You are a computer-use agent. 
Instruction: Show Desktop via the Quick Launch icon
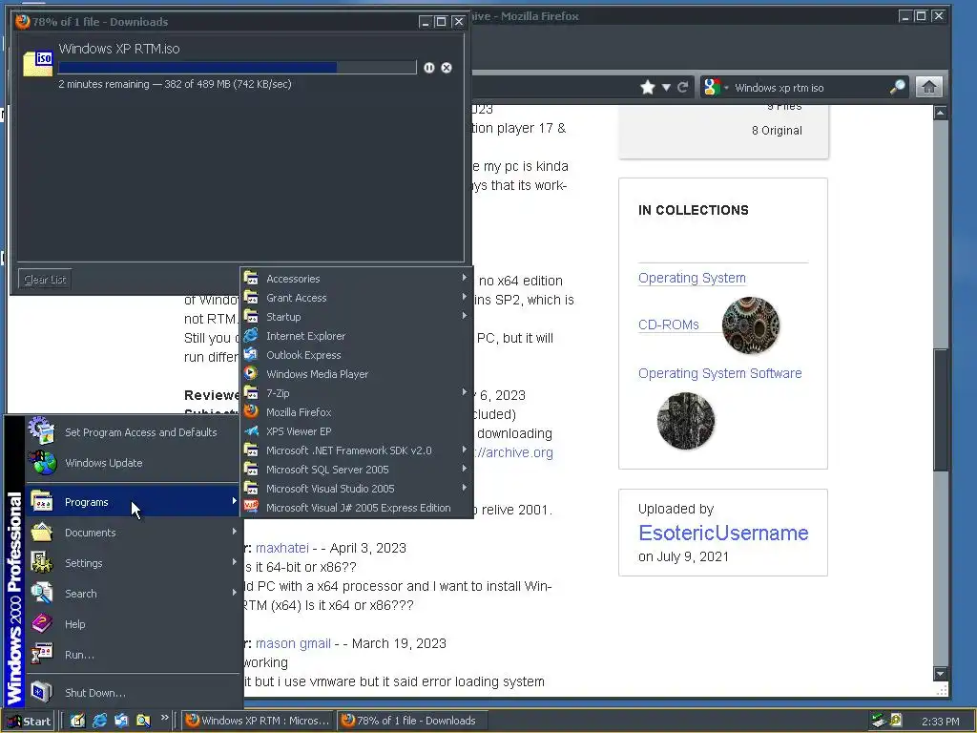pyautogui.click(x=77, y=721)
